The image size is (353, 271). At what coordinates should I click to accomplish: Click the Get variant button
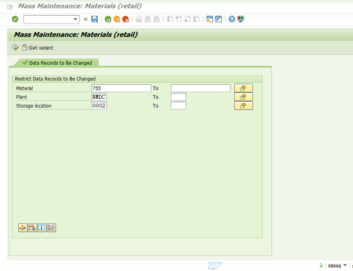[38, 48]
